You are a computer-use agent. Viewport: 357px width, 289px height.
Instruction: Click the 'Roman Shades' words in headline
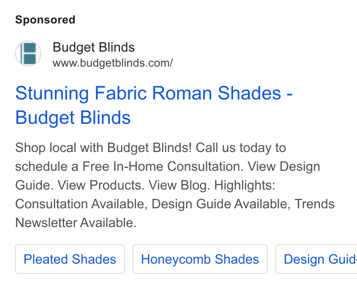click(x=217, y=93)
